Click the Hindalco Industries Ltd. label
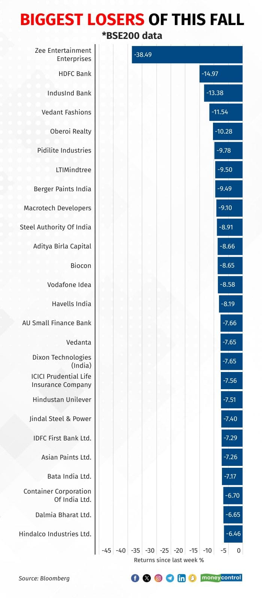The width and height of the screenshot is (262, 598). point(55,534)
